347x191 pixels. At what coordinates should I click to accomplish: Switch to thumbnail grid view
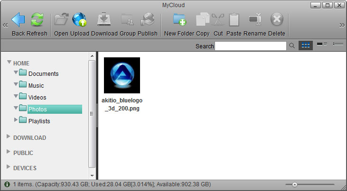point(306,45)
